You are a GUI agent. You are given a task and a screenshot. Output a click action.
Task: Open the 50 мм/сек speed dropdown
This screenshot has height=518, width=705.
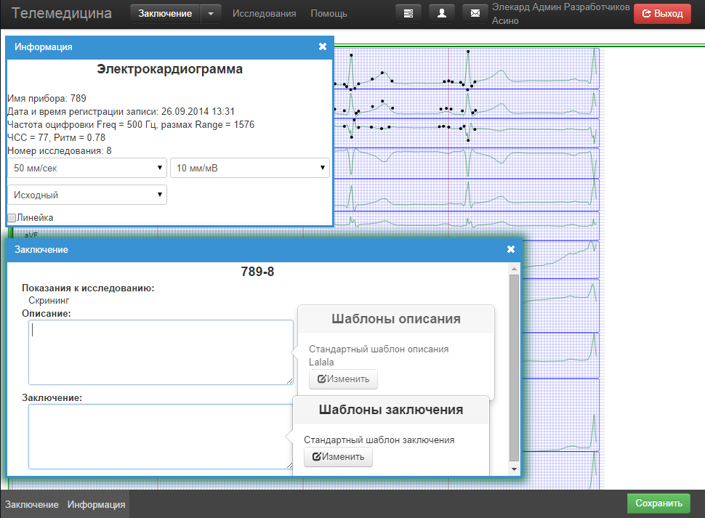coord(87,168)
